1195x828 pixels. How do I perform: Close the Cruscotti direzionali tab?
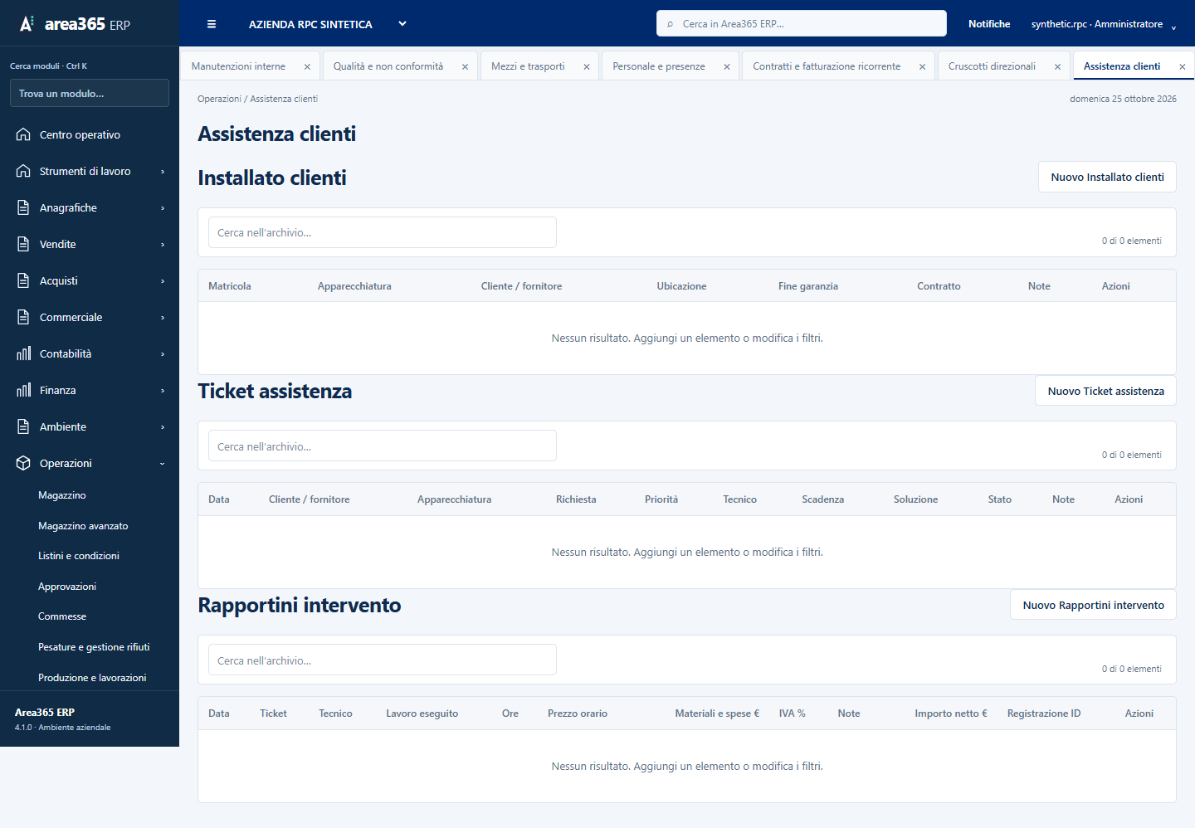pyautogui.click(x=1057, y=66)
